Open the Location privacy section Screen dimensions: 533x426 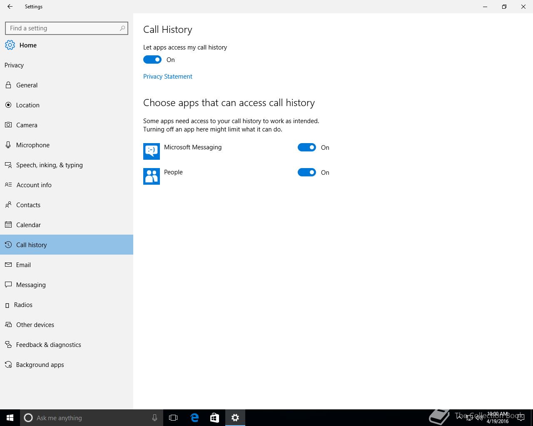[27, 105]
